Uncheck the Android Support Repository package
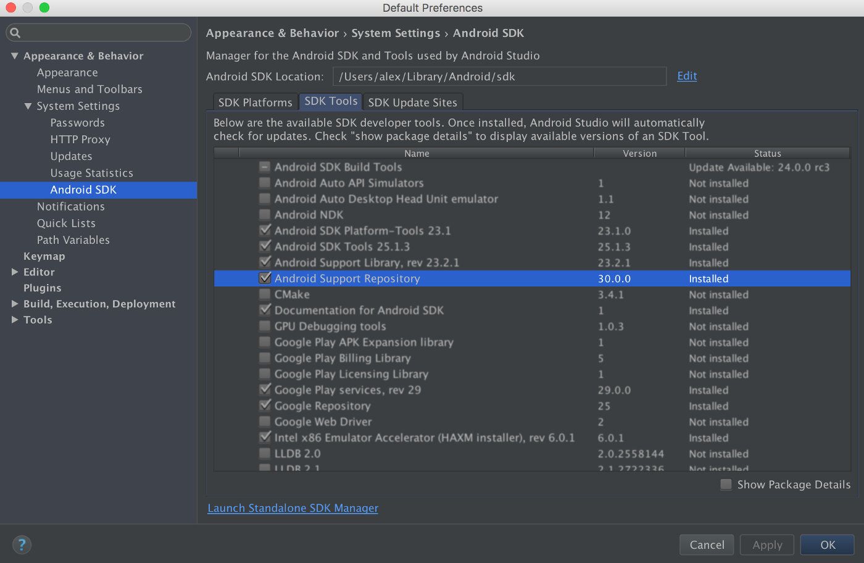This screenshot has height=563, width=864. [x=265, y=278]
